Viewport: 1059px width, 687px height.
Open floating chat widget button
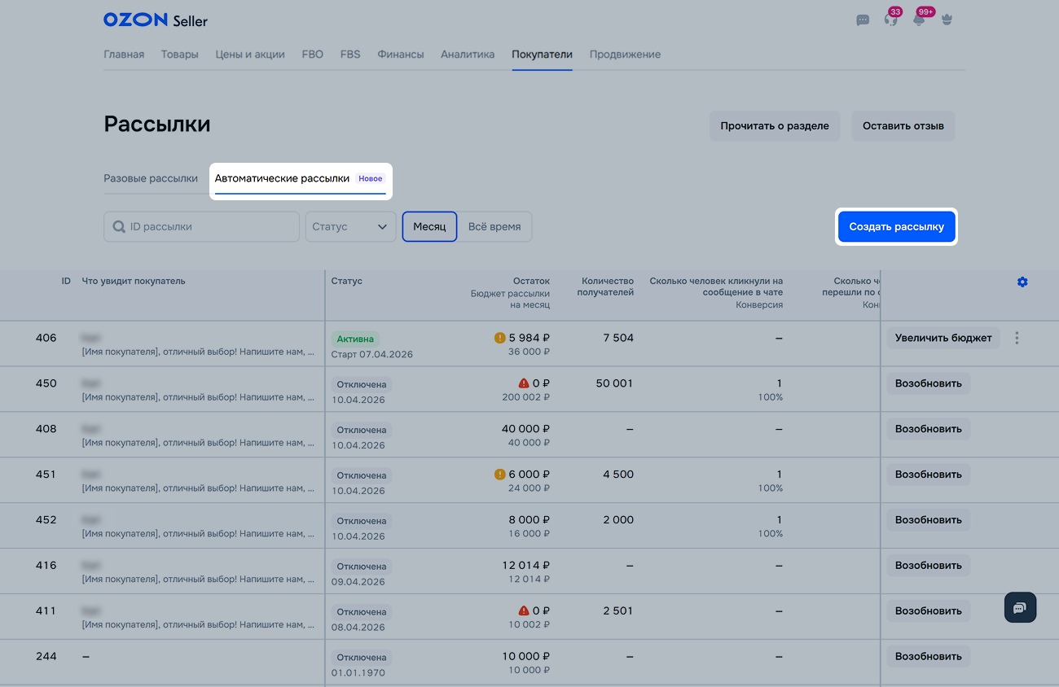pyautogui.click(x=1020, y=607)
